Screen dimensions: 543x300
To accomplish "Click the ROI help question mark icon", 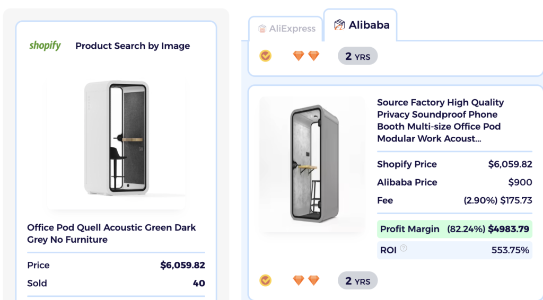I will click(404, 248).
